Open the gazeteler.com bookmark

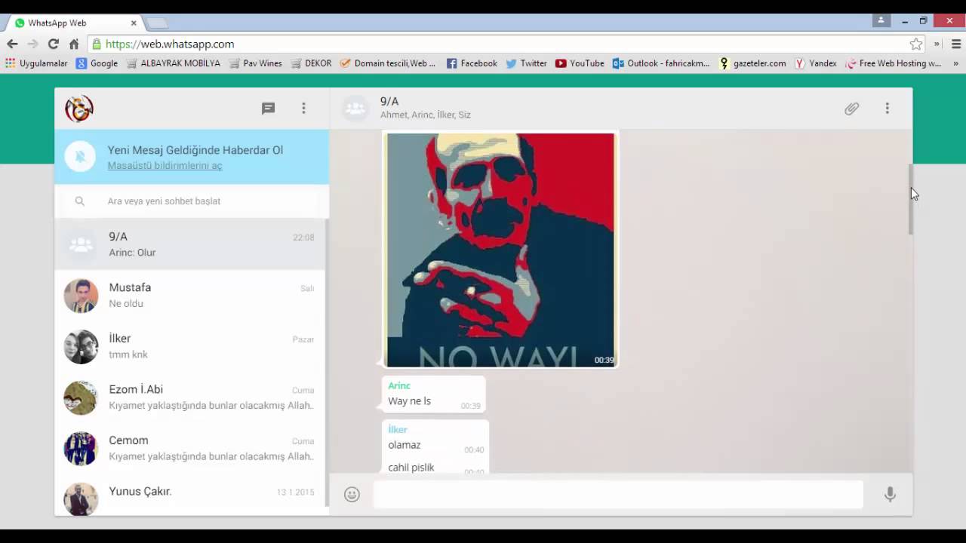[752, 63]
